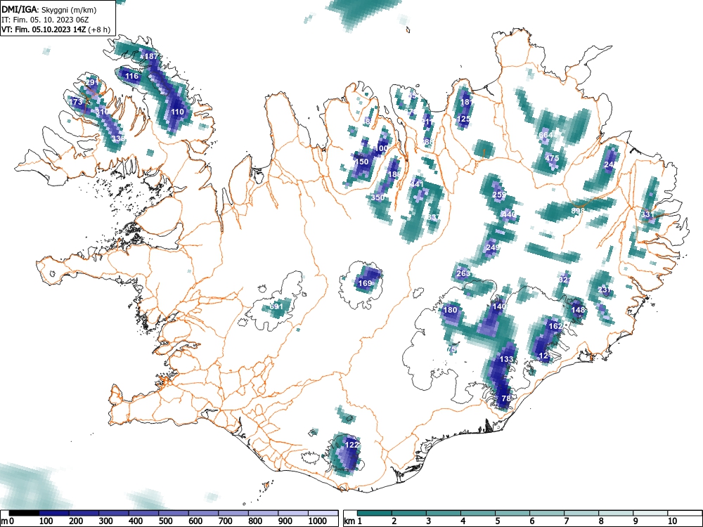Click the value 122 on the southern glacier
703x527 pixels.
(x=352, y=445)
